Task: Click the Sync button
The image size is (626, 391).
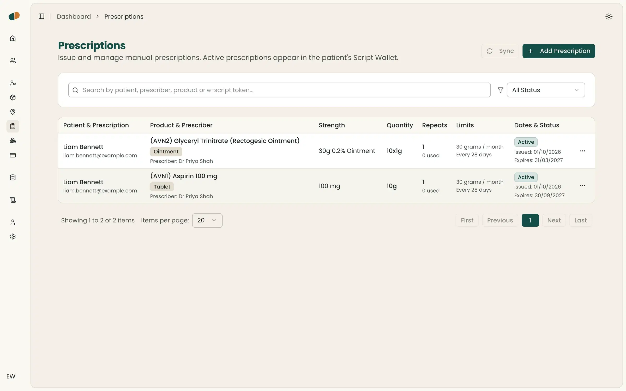Action: (500, 51)
